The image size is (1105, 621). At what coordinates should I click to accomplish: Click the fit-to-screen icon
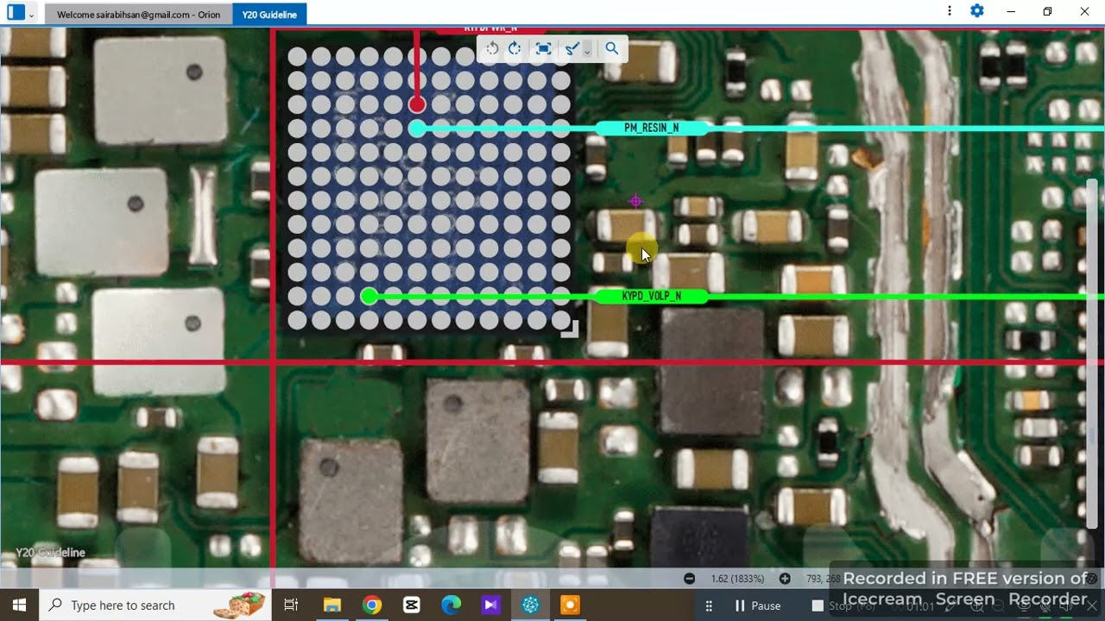tap(543, 49)
